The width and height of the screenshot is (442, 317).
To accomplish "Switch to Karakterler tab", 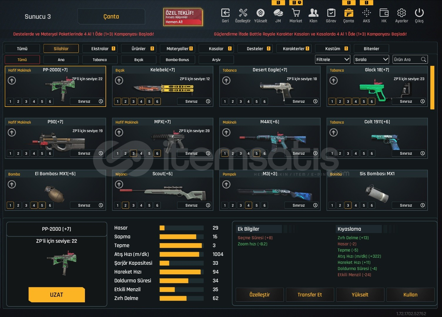I will (294, 48).
